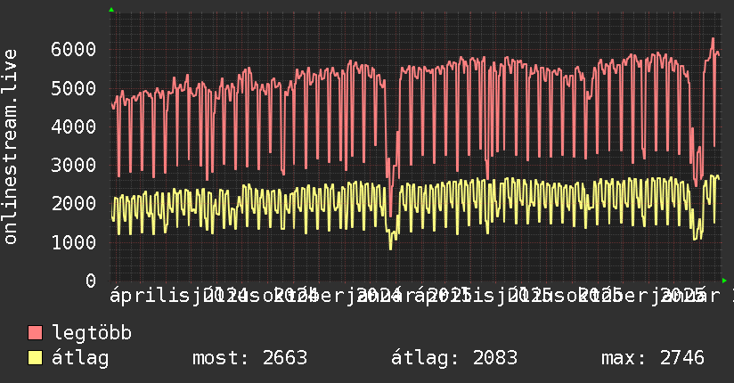Click the yellow line's lowest dip below 1000

pyautogui.click(x=390, y=248)
